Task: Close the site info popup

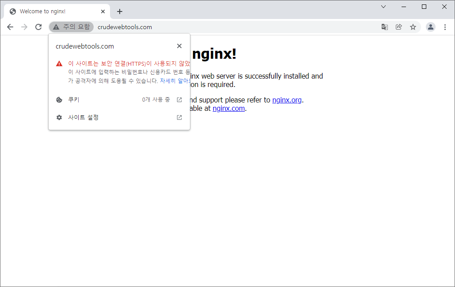Action: click(x=179, y=46)
